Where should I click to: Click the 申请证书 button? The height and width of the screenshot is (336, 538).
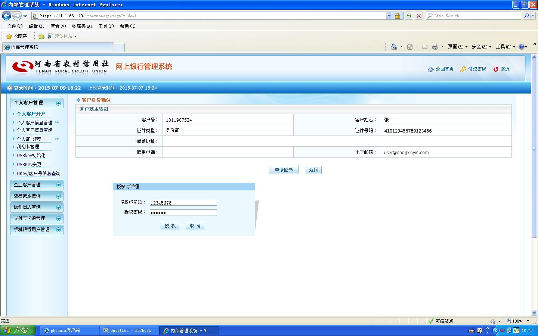[x=284, y=170]
